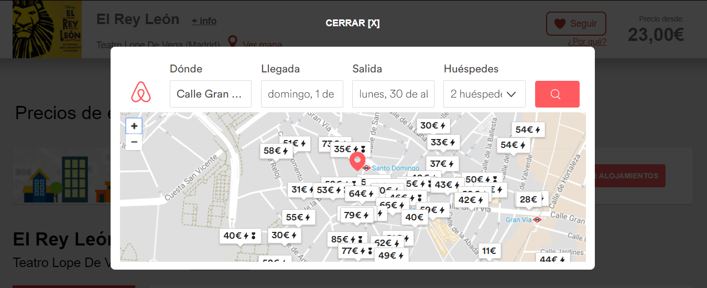Open the Huéspedes guests dropdown
The width and height of the screenshot is (707, 288).
(484, 94)
